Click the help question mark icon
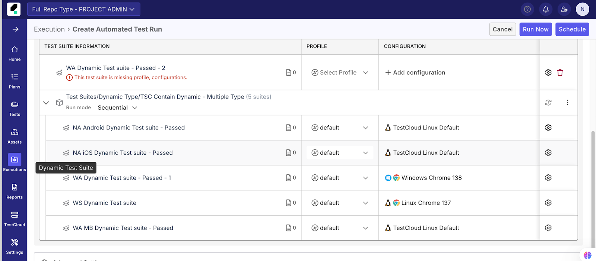Image resolution: width=596 pixels, height=261 pixels. click(527, 9)
